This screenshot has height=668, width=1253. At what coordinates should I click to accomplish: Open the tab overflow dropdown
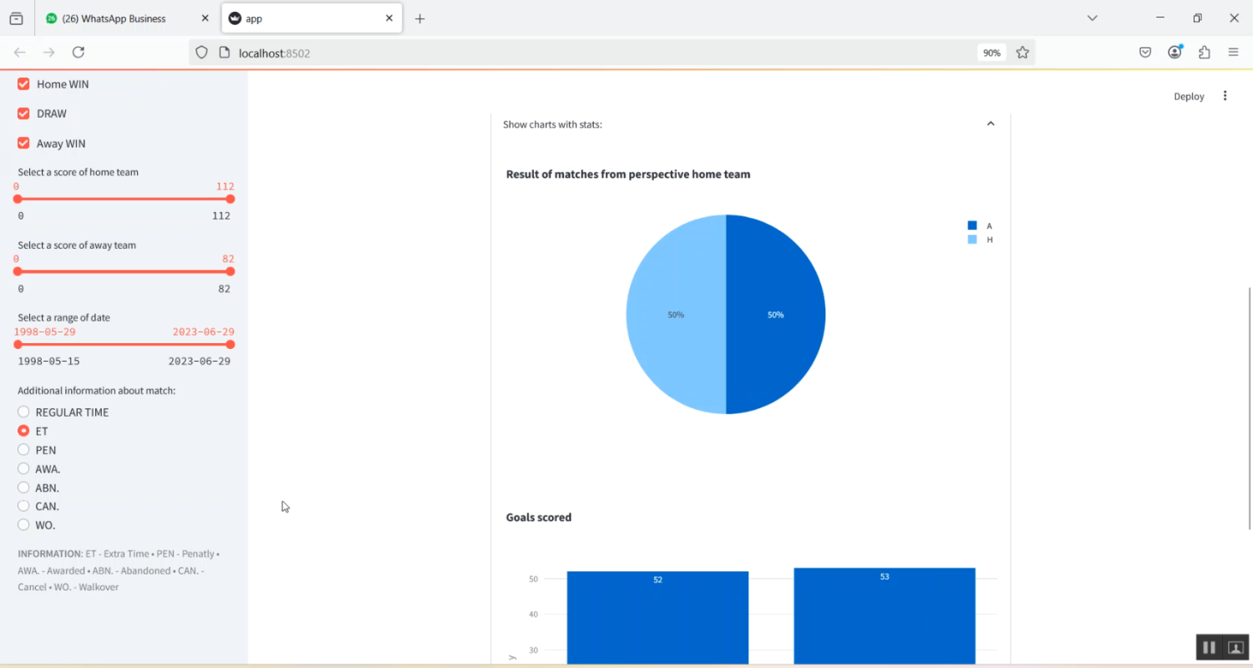[1092, 18]
